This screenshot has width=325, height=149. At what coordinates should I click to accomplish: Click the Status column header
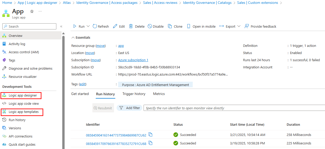[x=178, y=125]
